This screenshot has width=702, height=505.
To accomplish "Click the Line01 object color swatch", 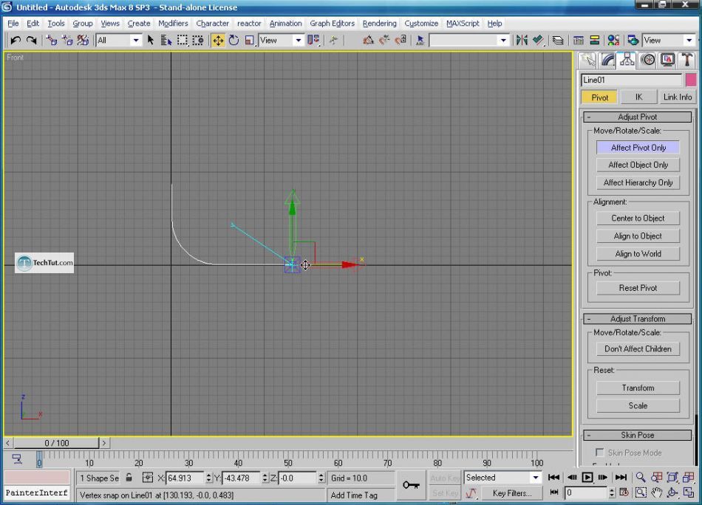I will point(691,80).
